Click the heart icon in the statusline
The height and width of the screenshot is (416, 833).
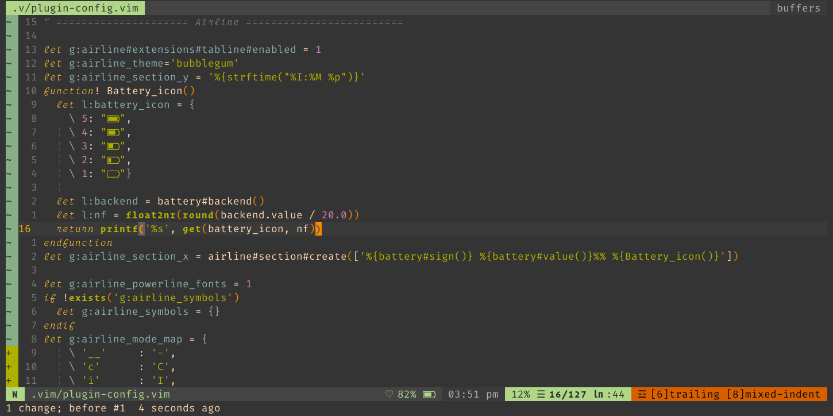[389, 395]
